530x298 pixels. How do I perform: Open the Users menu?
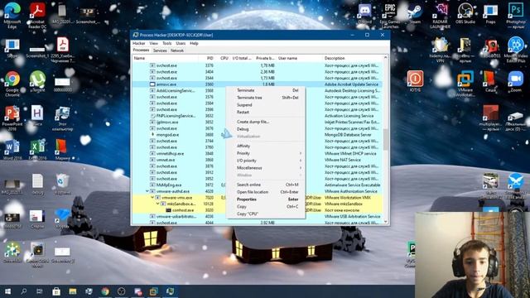pyautogui.click(x=181, y=43)
